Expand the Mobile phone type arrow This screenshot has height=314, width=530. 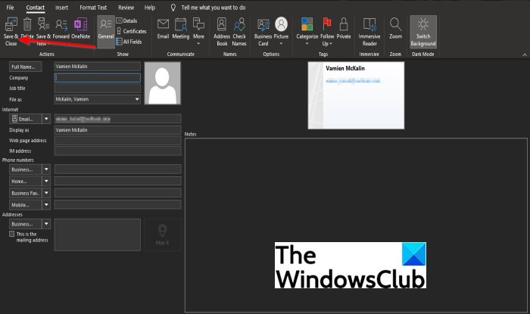click(x=46, y=205)
